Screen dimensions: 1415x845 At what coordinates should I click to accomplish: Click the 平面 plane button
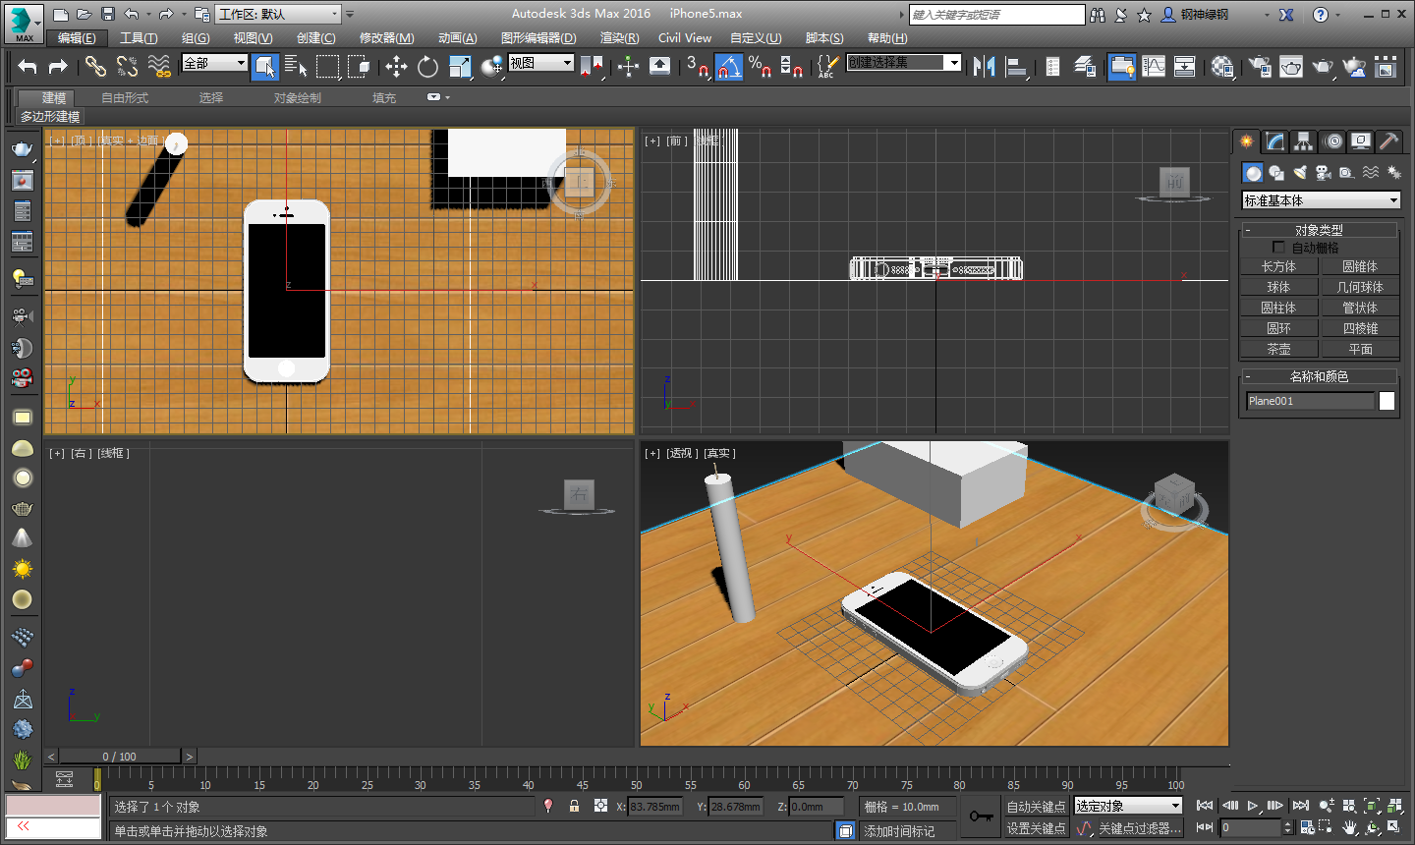[x=1360, y=349]
